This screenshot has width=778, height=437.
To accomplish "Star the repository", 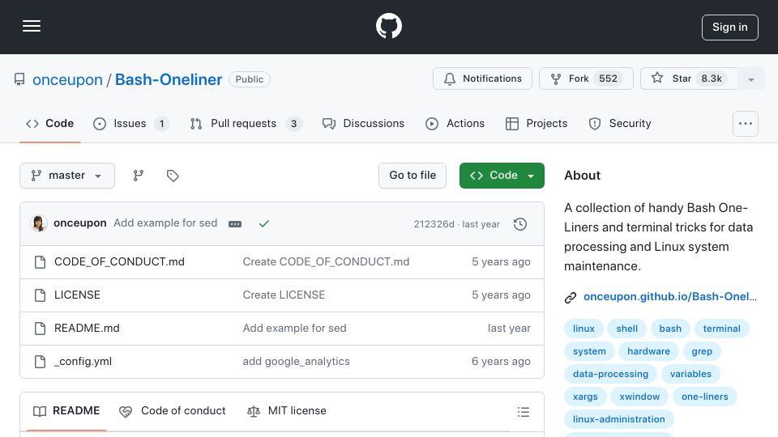I will [689, 78].
